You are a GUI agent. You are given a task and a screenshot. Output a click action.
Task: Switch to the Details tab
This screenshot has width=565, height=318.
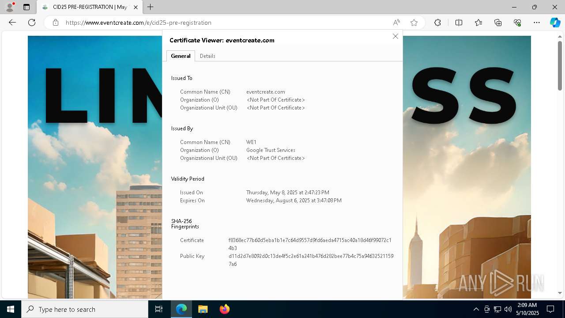[207, 56]
